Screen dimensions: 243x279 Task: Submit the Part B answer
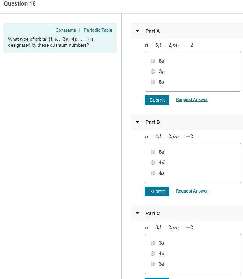click(x=157, y=191)
